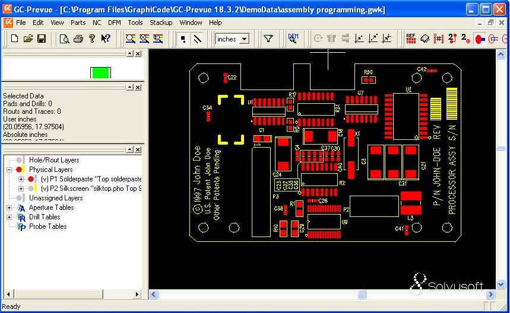Click the canvas vertical scrollbar down arrow
510x313 pixels.
pos(501,285)
